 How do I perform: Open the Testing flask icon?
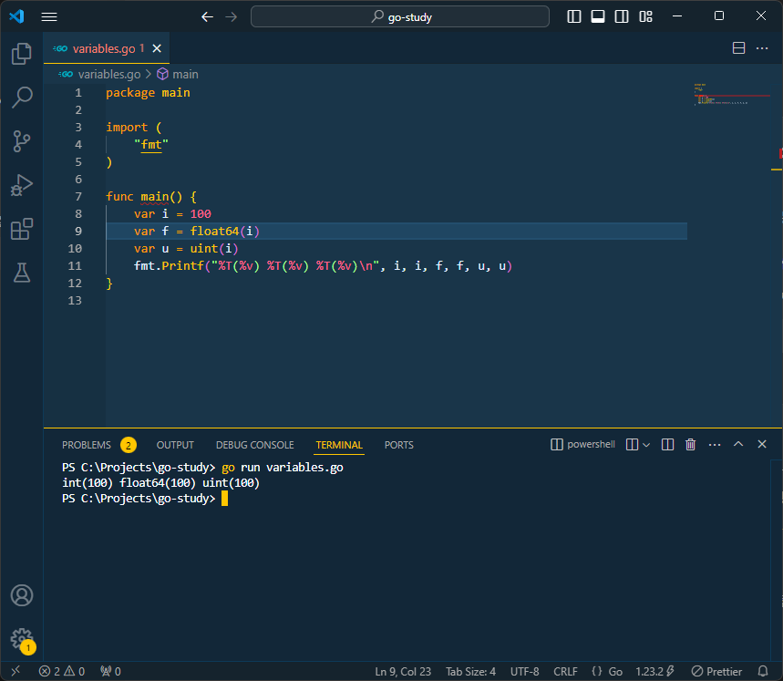(22, 272)
